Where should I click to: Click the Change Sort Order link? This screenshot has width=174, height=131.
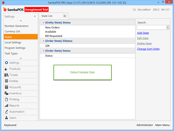(x=148, y=49)
